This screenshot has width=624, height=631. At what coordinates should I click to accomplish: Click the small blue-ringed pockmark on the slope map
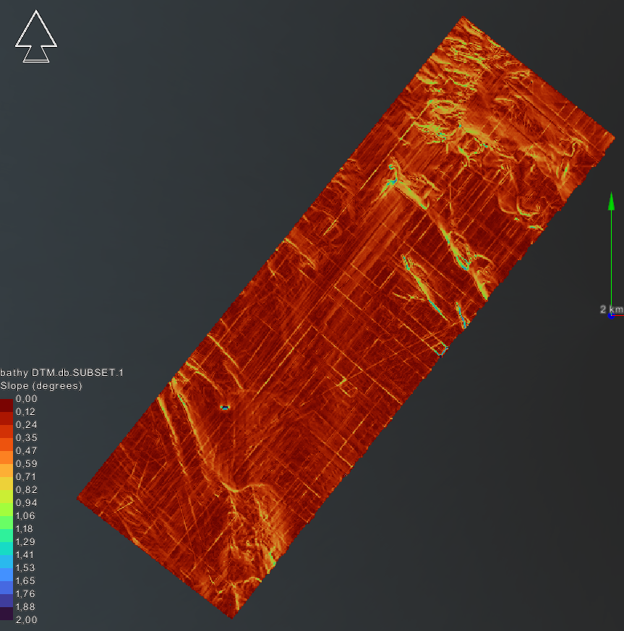(225, 408)
